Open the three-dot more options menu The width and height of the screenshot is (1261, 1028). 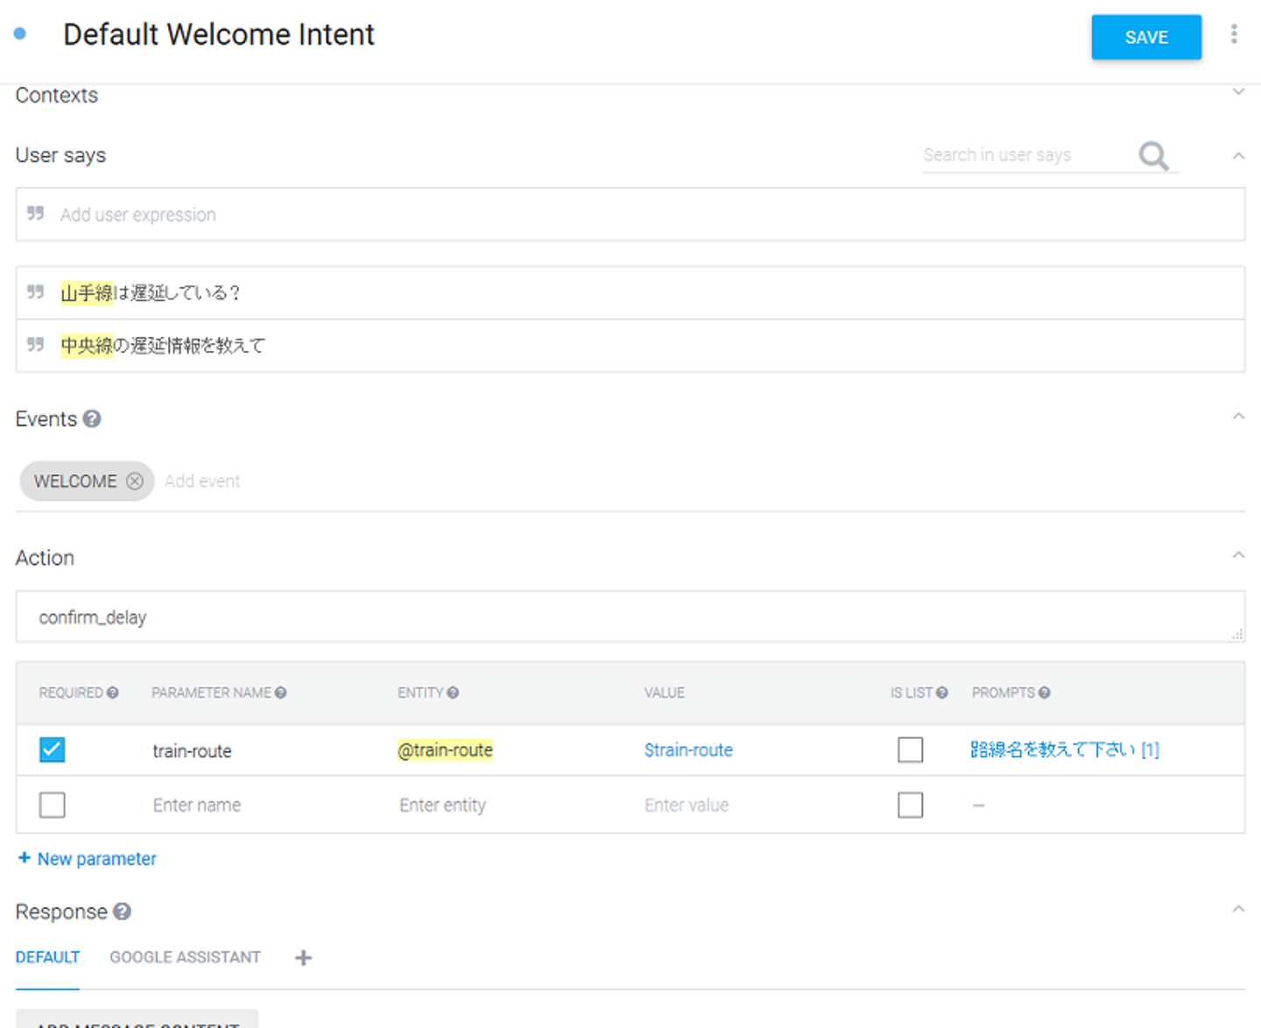pos(1234,34)
